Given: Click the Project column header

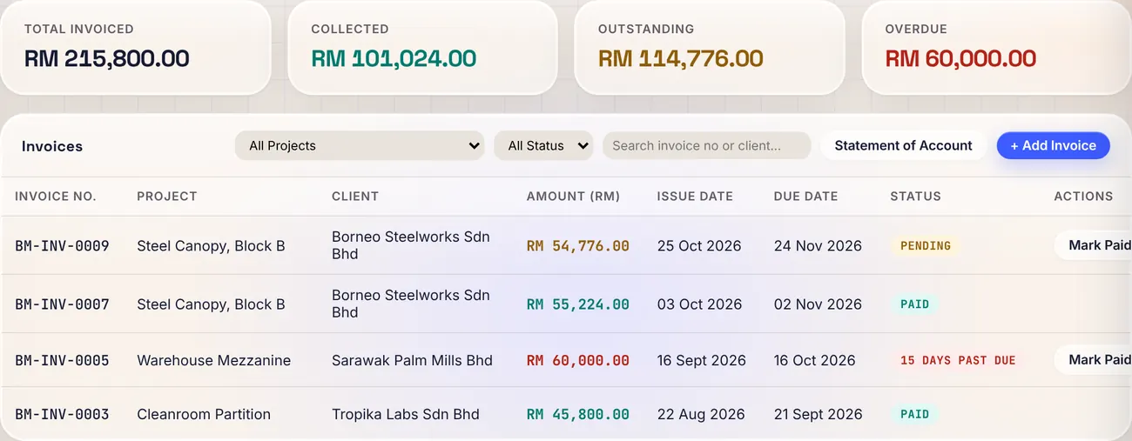Looking at the screenshot, I should coord(167,197).
